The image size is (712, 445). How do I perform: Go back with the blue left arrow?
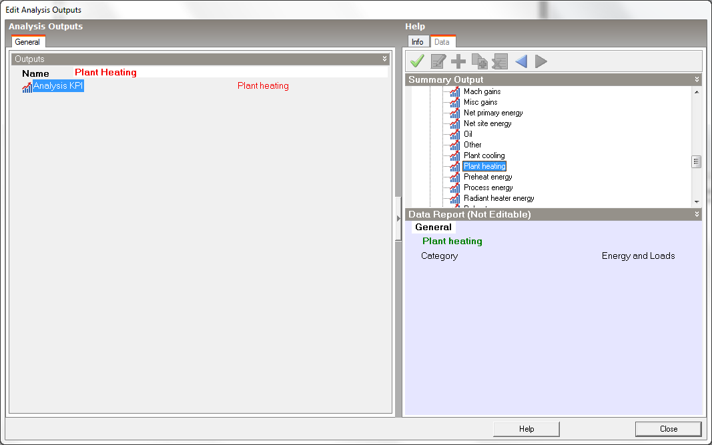tap(520, 61)
